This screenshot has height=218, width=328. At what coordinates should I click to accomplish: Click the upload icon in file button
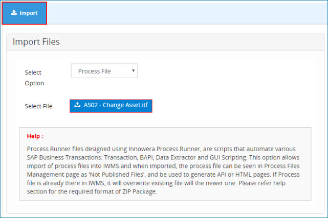pyautogui.click(x=77, y=105)
